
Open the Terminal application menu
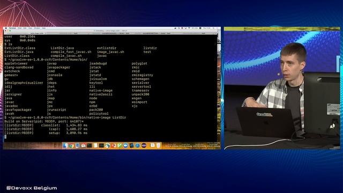(12, 28)
